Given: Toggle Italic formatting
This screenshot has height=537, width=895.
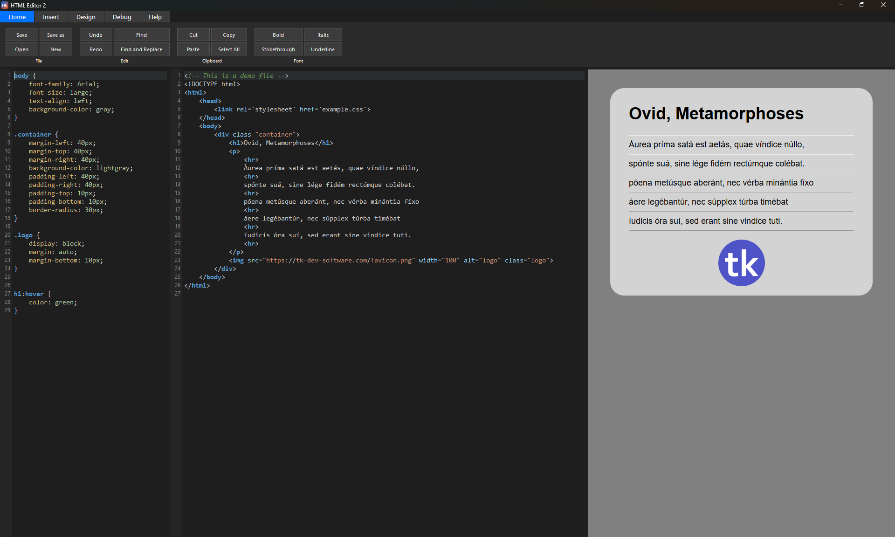Looking at the screenshot, I should 323,34.
